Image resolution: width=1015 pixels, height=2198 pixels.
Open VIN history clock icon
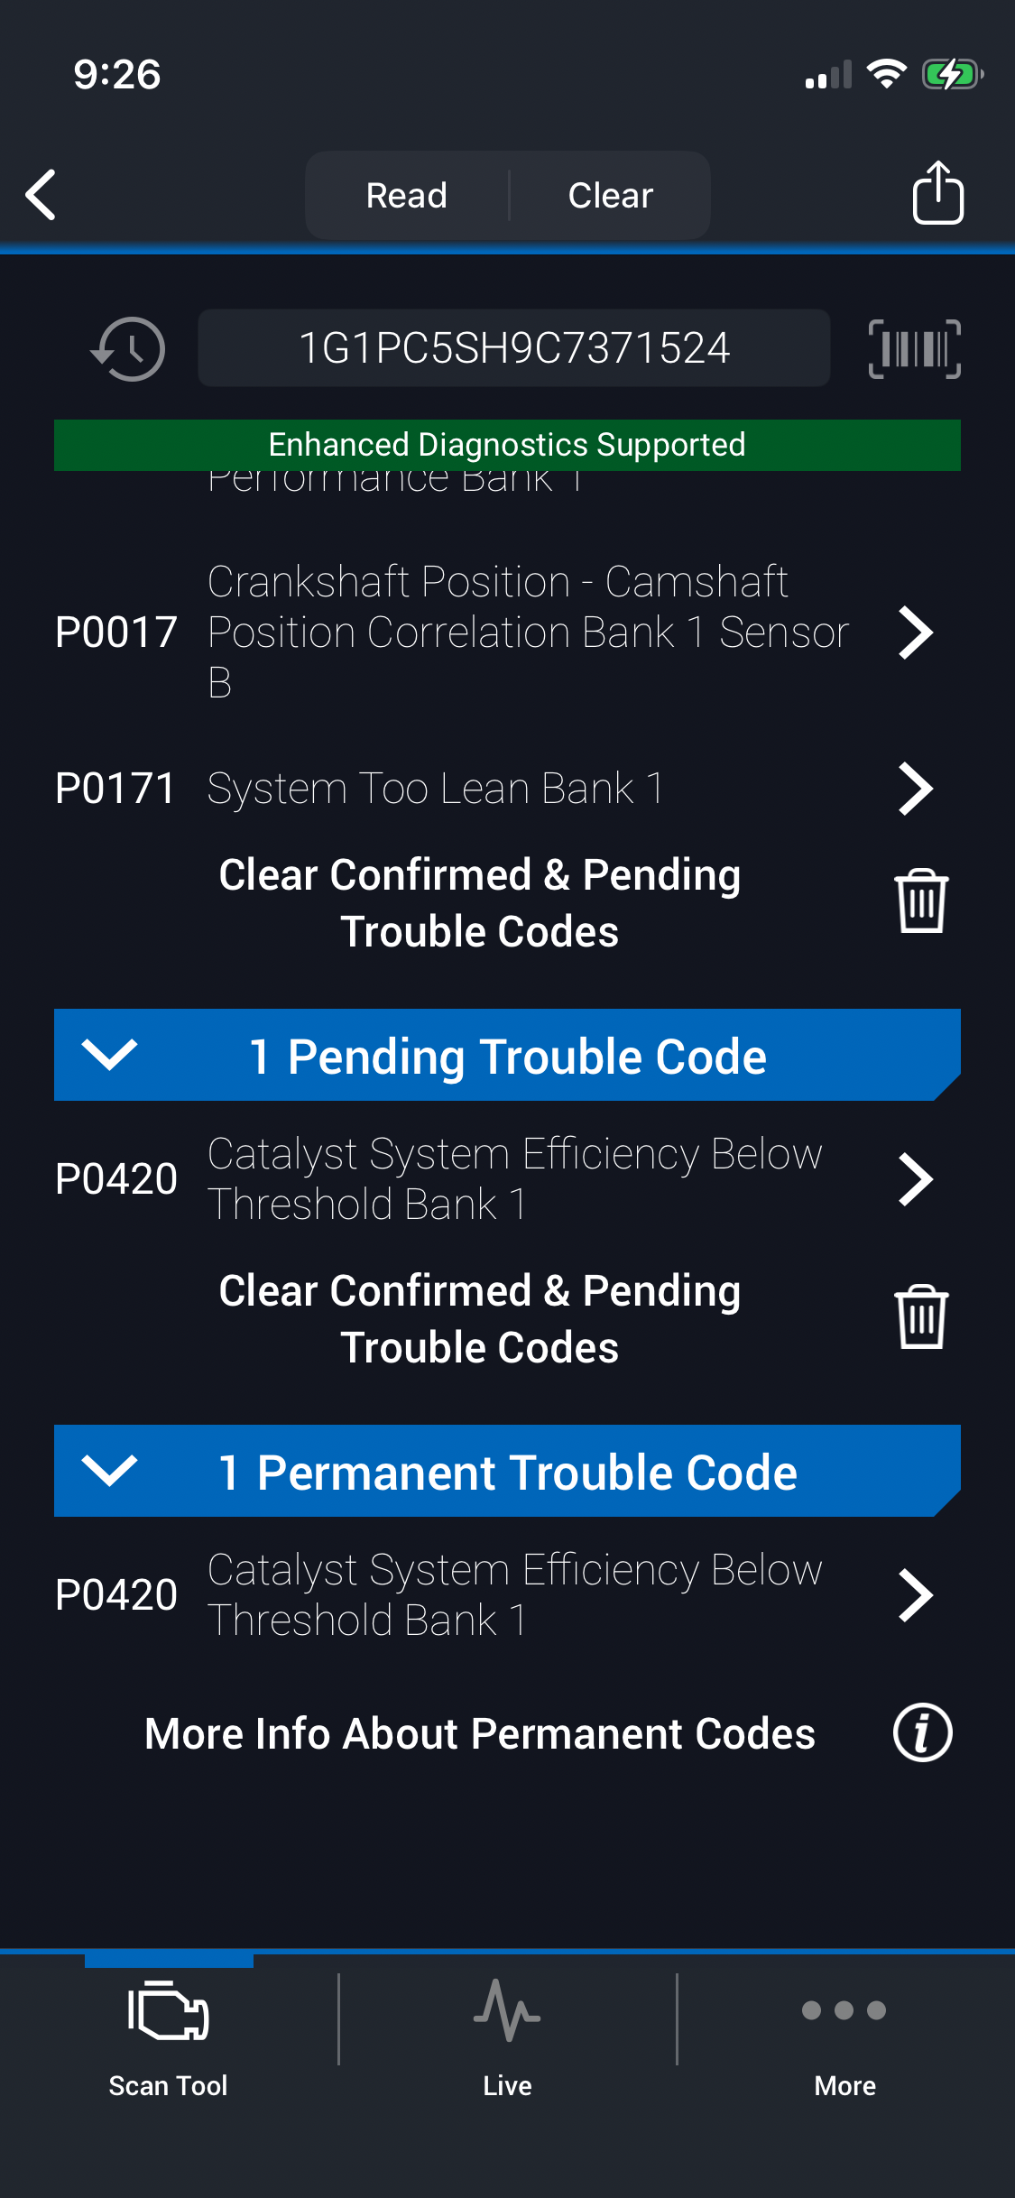point(128,348)
